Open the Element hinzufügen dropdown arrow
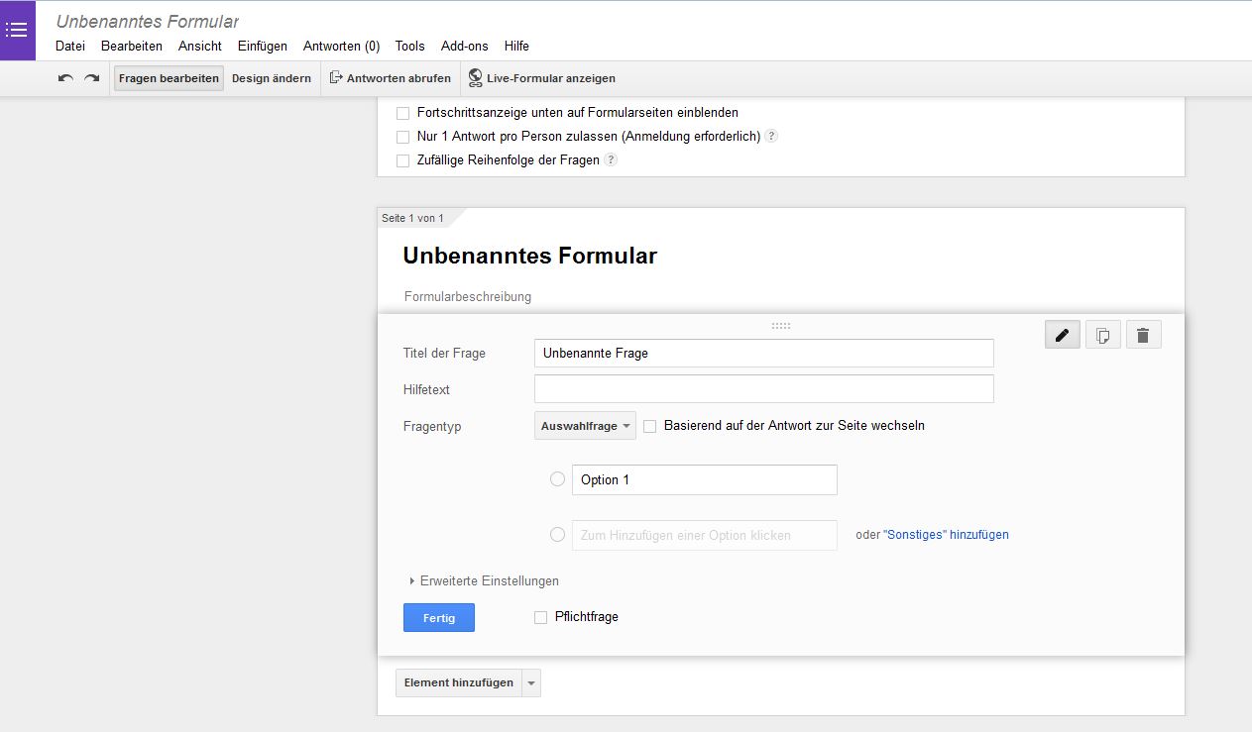The height and width of the screenshot is (732, 1252). point(531,682)
